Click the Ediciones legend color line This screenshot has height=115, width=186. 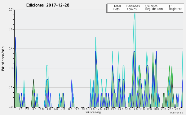coord(123,6)
